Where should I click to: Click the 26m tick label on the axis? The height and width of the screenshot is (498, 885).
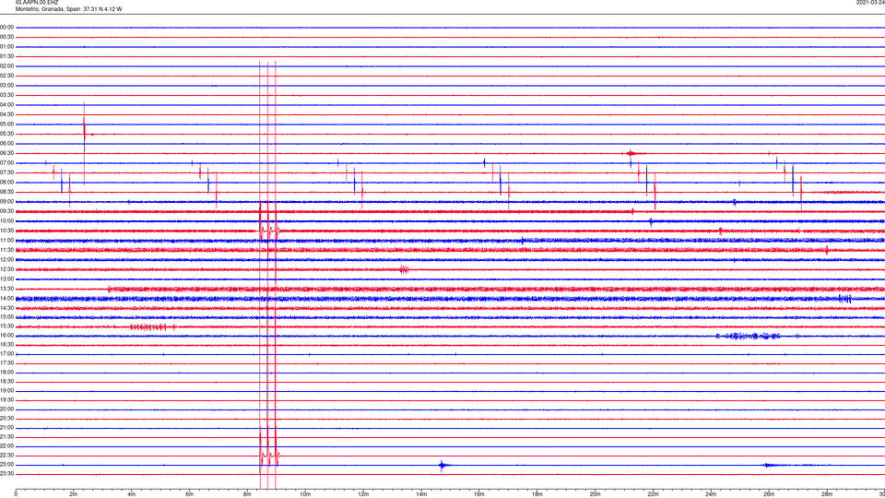[x=769, y=494]
